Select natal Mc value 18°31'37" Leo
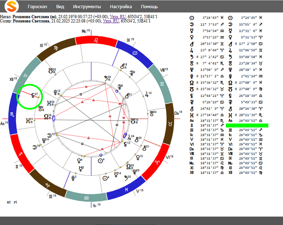The width and height of the screenshot is (283, 225). coord(209,163)
